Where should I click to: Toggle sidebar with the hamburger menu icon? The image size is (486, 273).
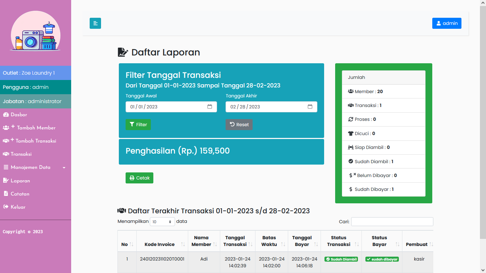(x=95, y=23)
